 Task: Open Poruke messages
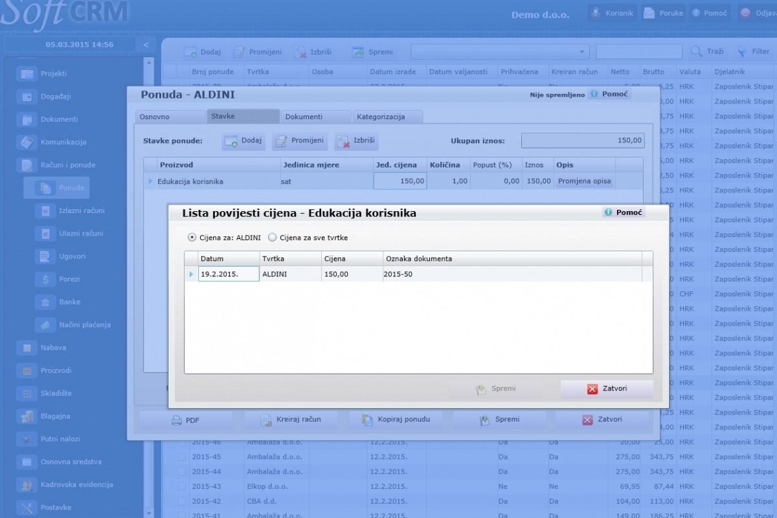pyautogui.click(x=663, y=13)
